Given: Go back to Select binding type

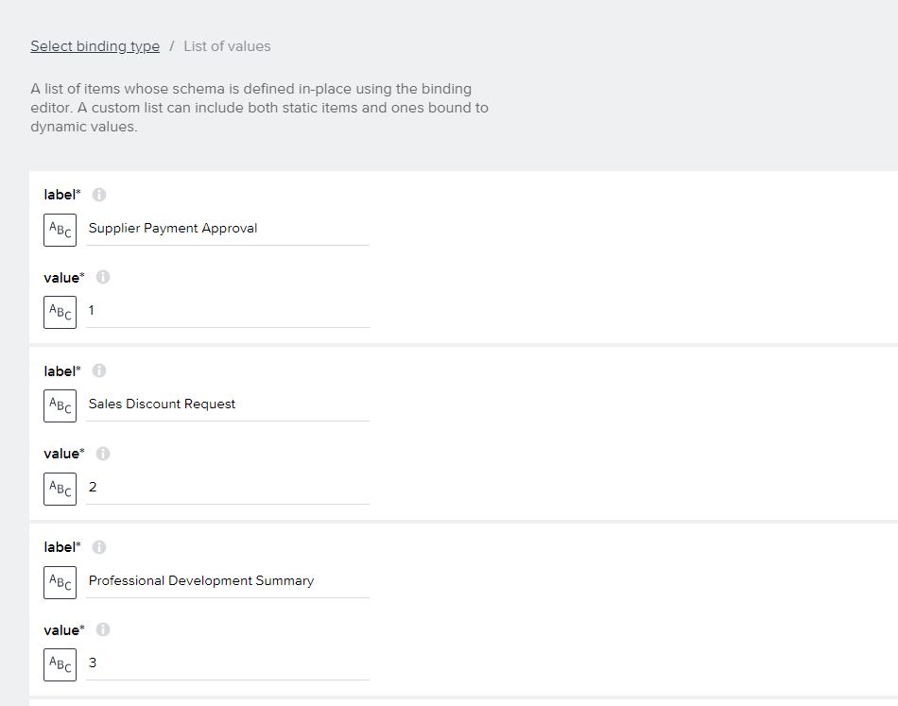Looking at the screenshot, I should click(x=95, y=46).
